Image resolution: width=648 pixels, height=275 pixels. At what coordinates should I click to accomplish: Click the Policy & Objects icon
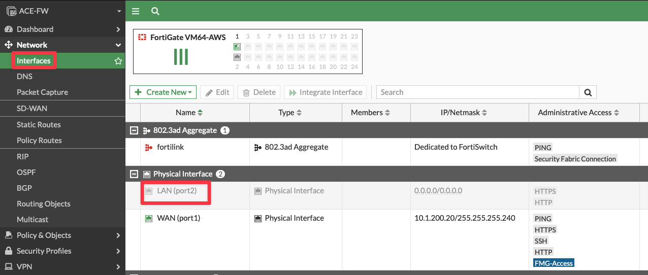[x=9, y=235]
